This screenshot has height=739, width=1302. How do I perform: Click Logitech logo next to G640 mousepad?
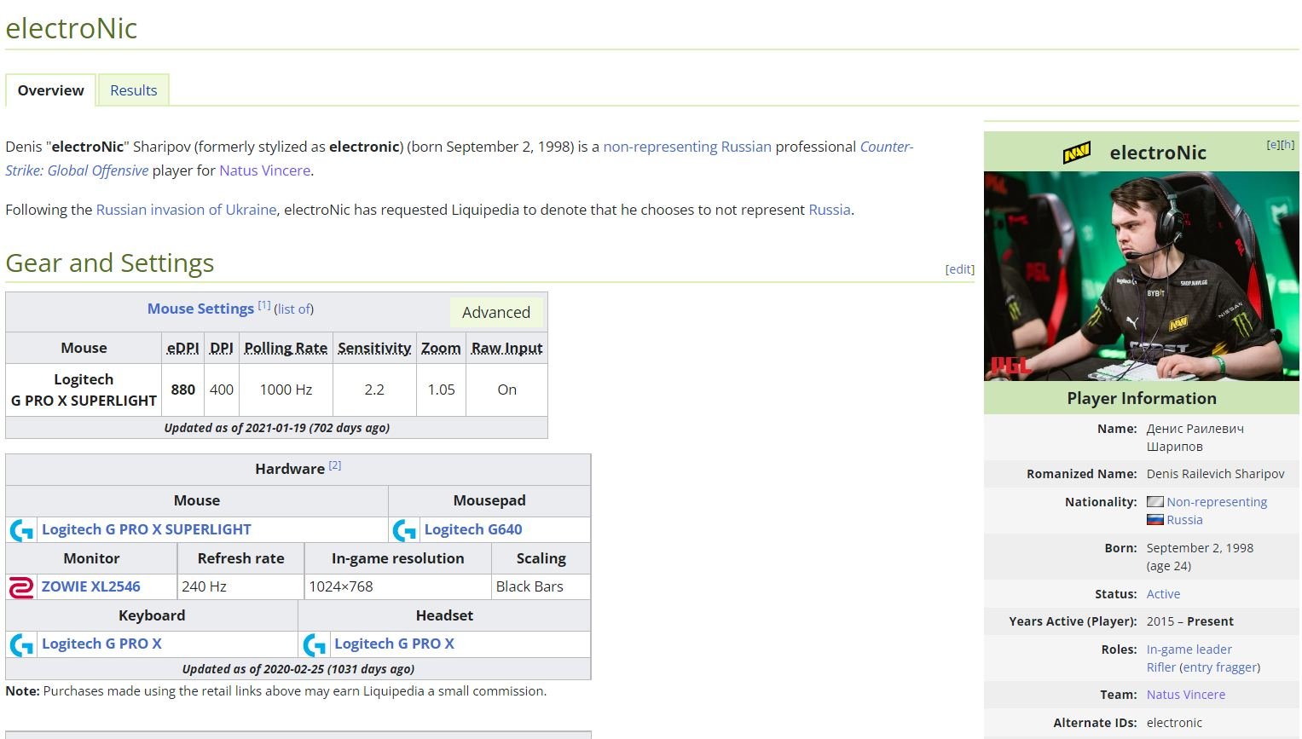click(x=404, y=530)
